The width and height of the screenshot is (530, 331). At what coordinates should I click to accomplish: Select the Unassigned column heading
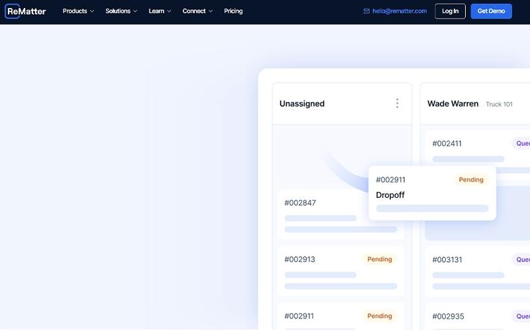[x=302, y=104]
